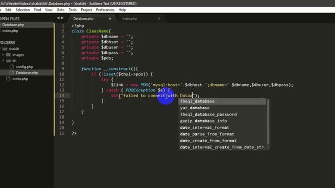
Task: Open config.php in the lib folder
Action: click(25, 67)
